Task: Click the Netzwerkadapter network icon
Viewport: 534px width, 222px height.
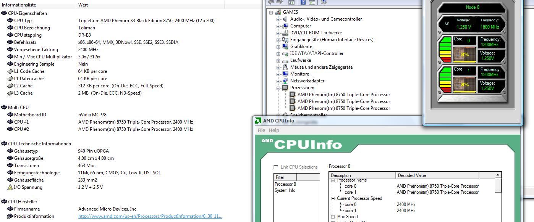Action: 285,81
